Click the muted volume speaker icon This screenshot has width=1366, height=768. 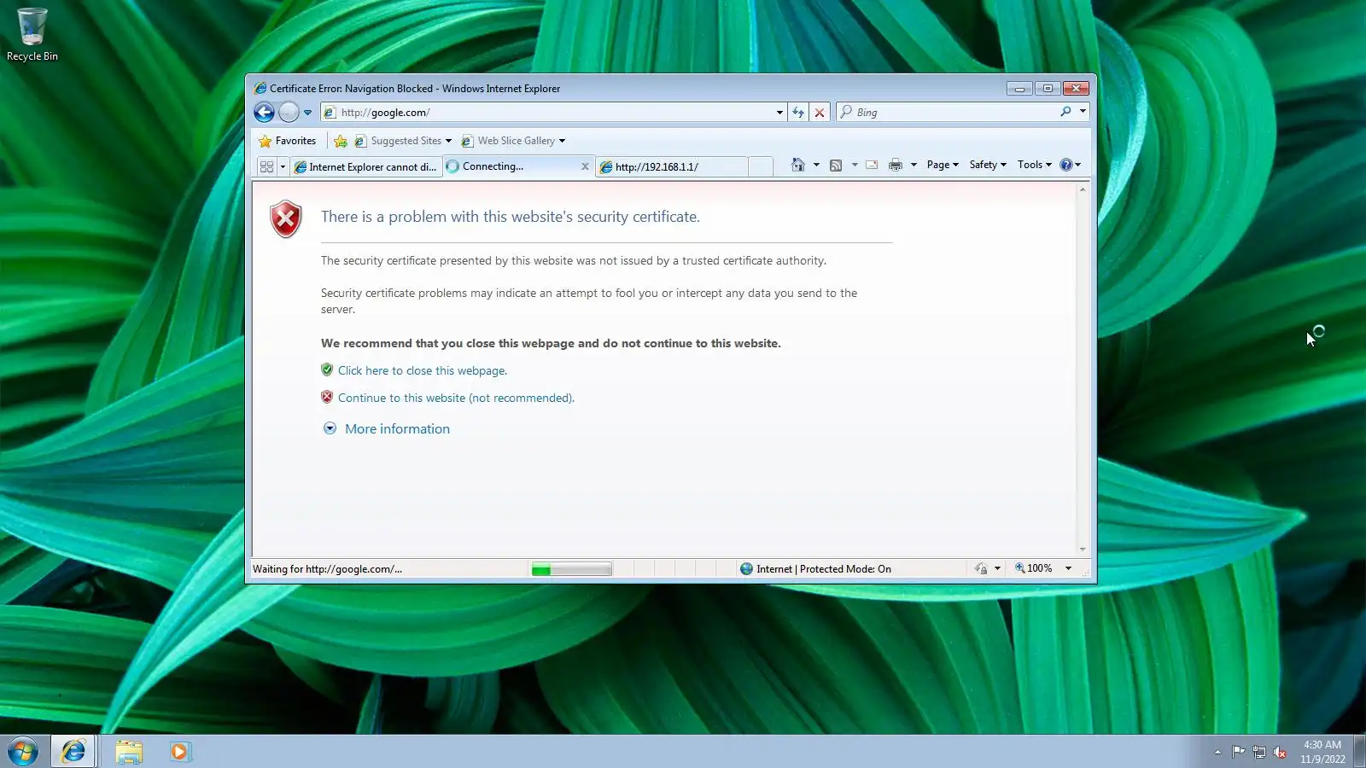click(1280, 752)
